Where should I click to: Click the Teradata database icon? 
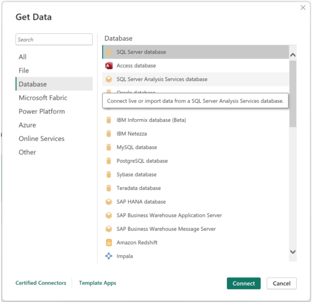(x=108, y=188)
